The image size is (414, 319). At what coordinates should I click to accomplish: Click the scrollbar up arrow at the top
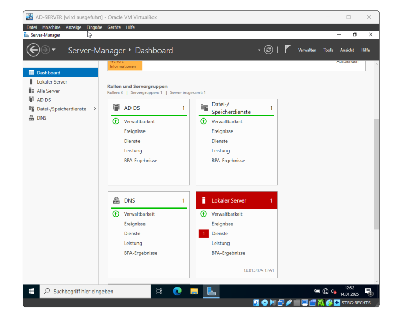pyautogui.click(x=377, y=64)
